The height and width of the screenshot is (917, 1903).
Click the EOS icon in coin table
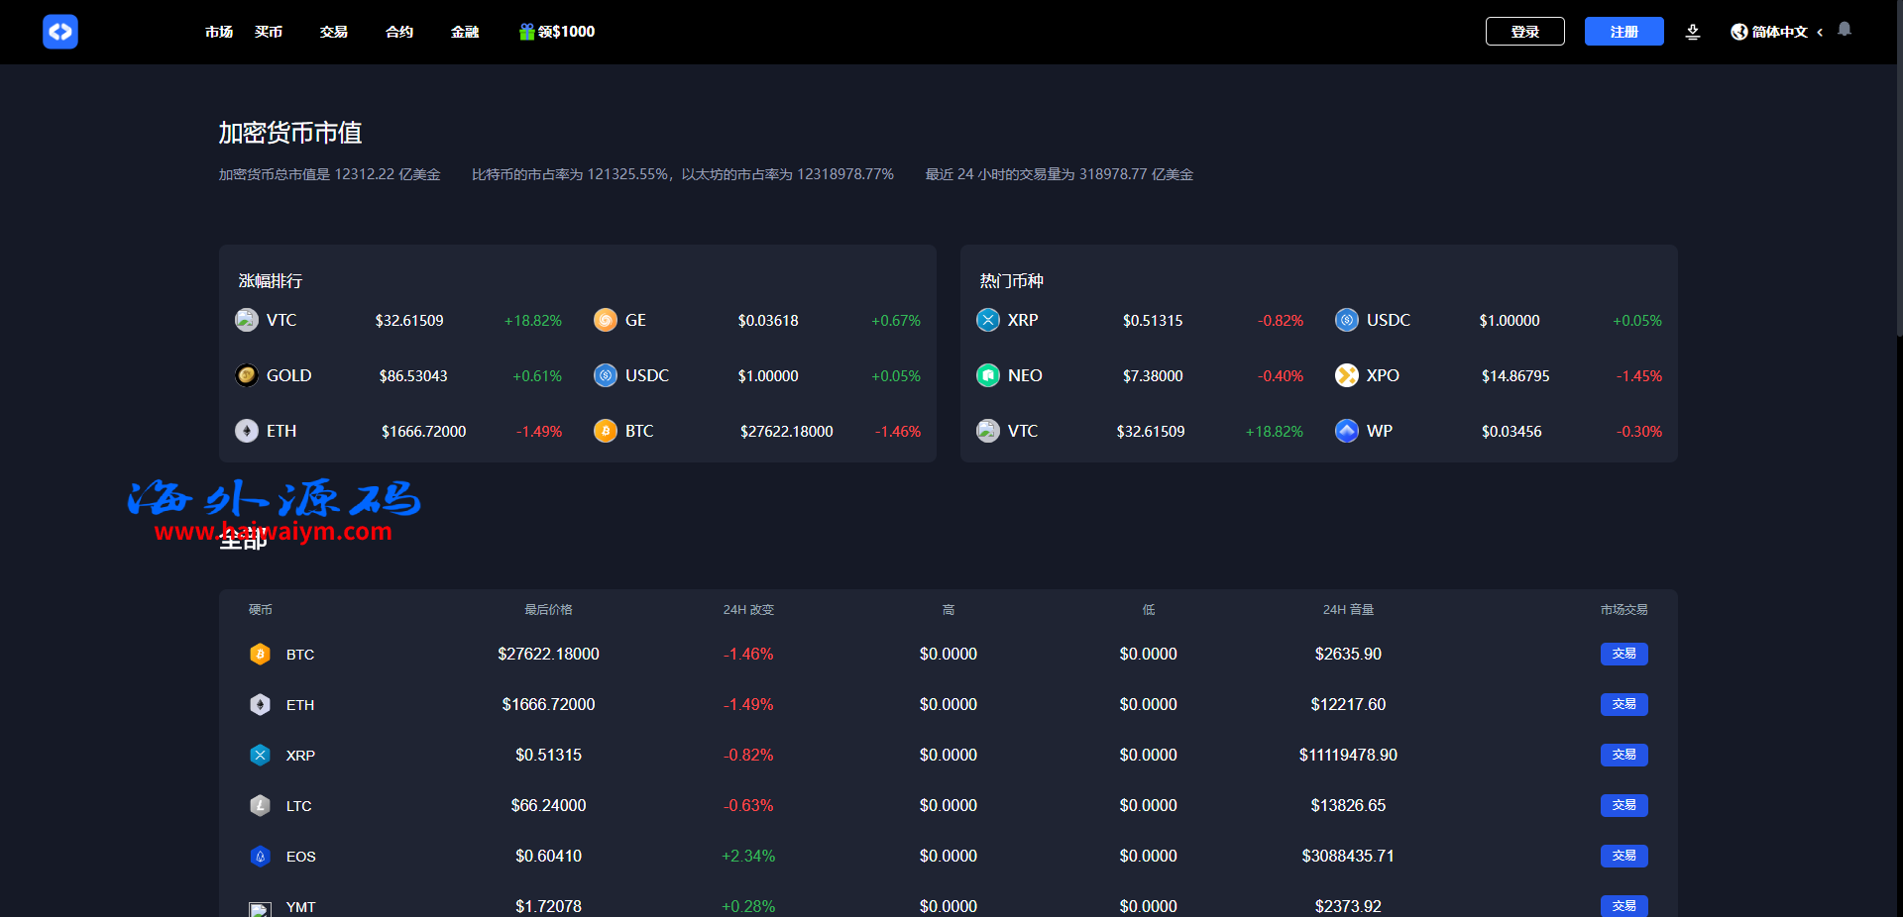(260, 857)
